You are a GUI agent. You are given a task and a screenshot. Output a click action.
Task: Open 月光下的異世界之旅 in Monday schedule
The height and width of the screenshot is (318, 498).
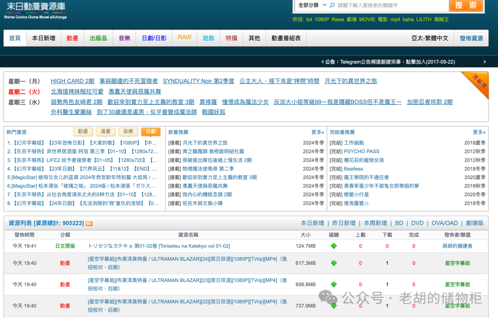tap(350, 81)
